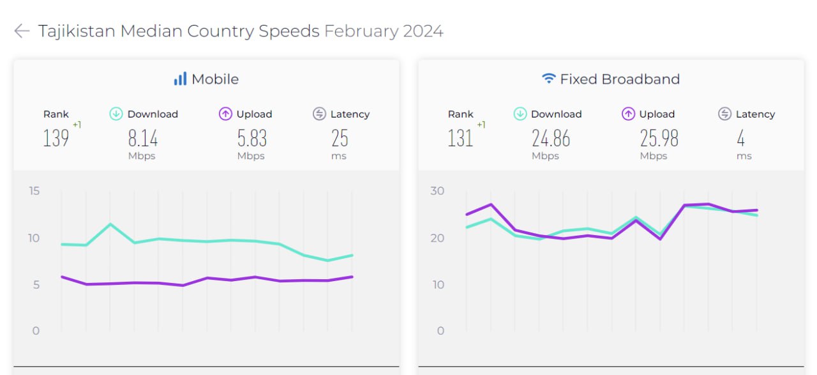Click the back arrow beside Tajikistan title
Viewport: 817px width, 375px height.
[x=22, y=31]
